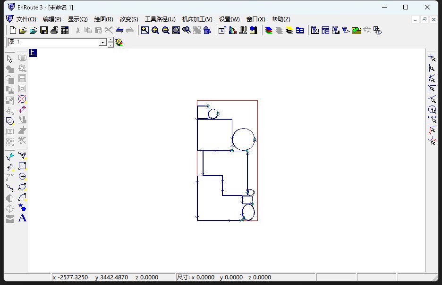
Task: Click the Print icon in toolbar
Action: tap(54, 31)
